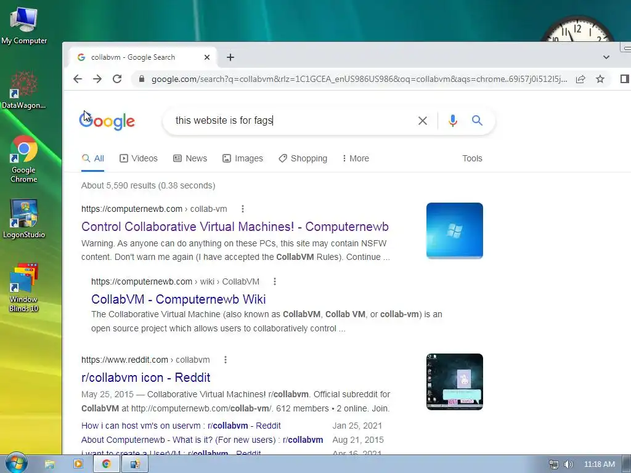Open the media player taskbar icon
The image size is (631, 473).
tap(78, 464)
